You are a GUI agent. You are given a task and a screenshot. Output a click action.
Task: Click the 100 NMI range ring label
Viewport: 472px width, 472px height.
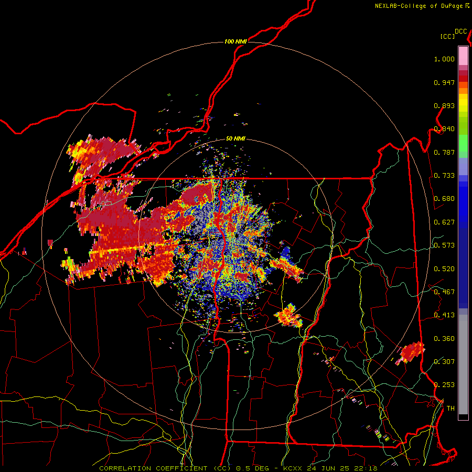(235, 41)
